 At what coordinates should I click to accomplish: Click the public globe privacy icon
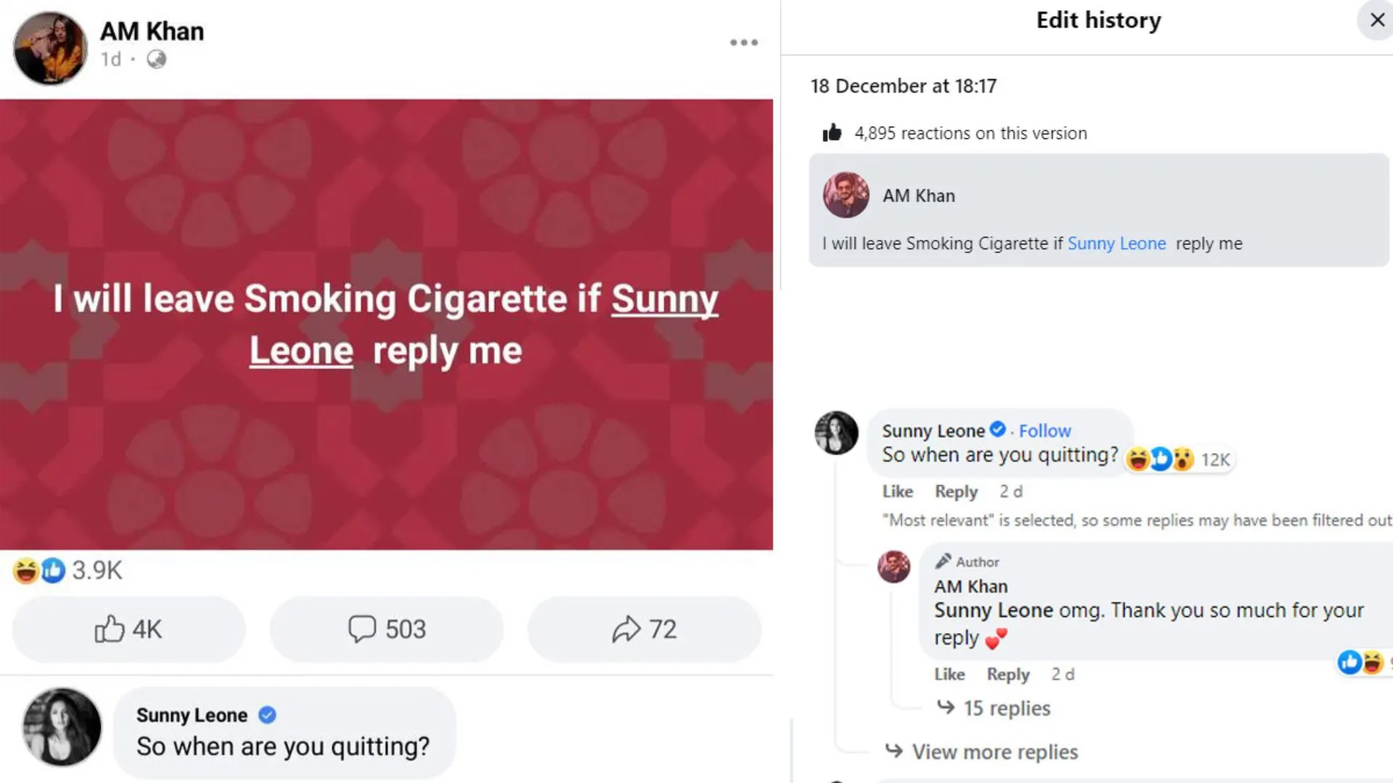coord(156,59)
